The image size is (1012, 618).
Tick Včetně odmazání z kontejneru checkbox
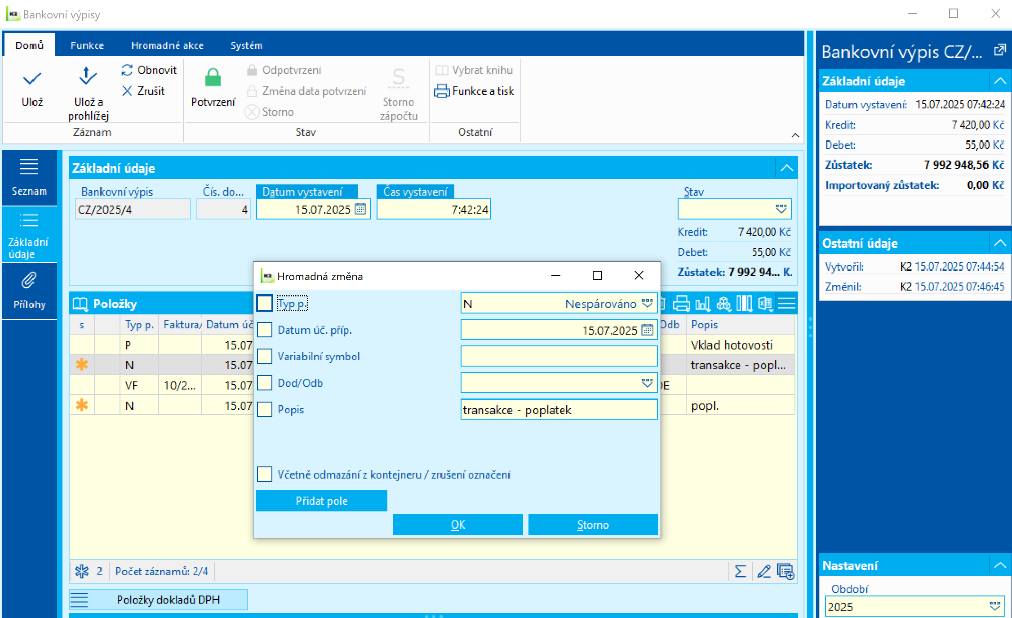265,475
